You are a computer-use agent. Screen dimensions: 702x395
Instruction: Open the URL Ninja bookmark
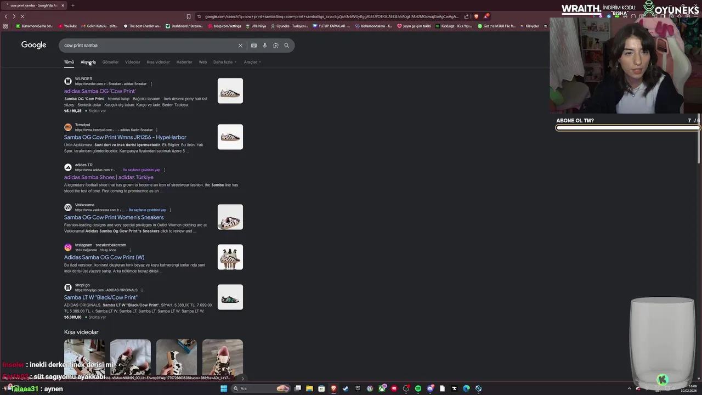(x=256, y=26)
